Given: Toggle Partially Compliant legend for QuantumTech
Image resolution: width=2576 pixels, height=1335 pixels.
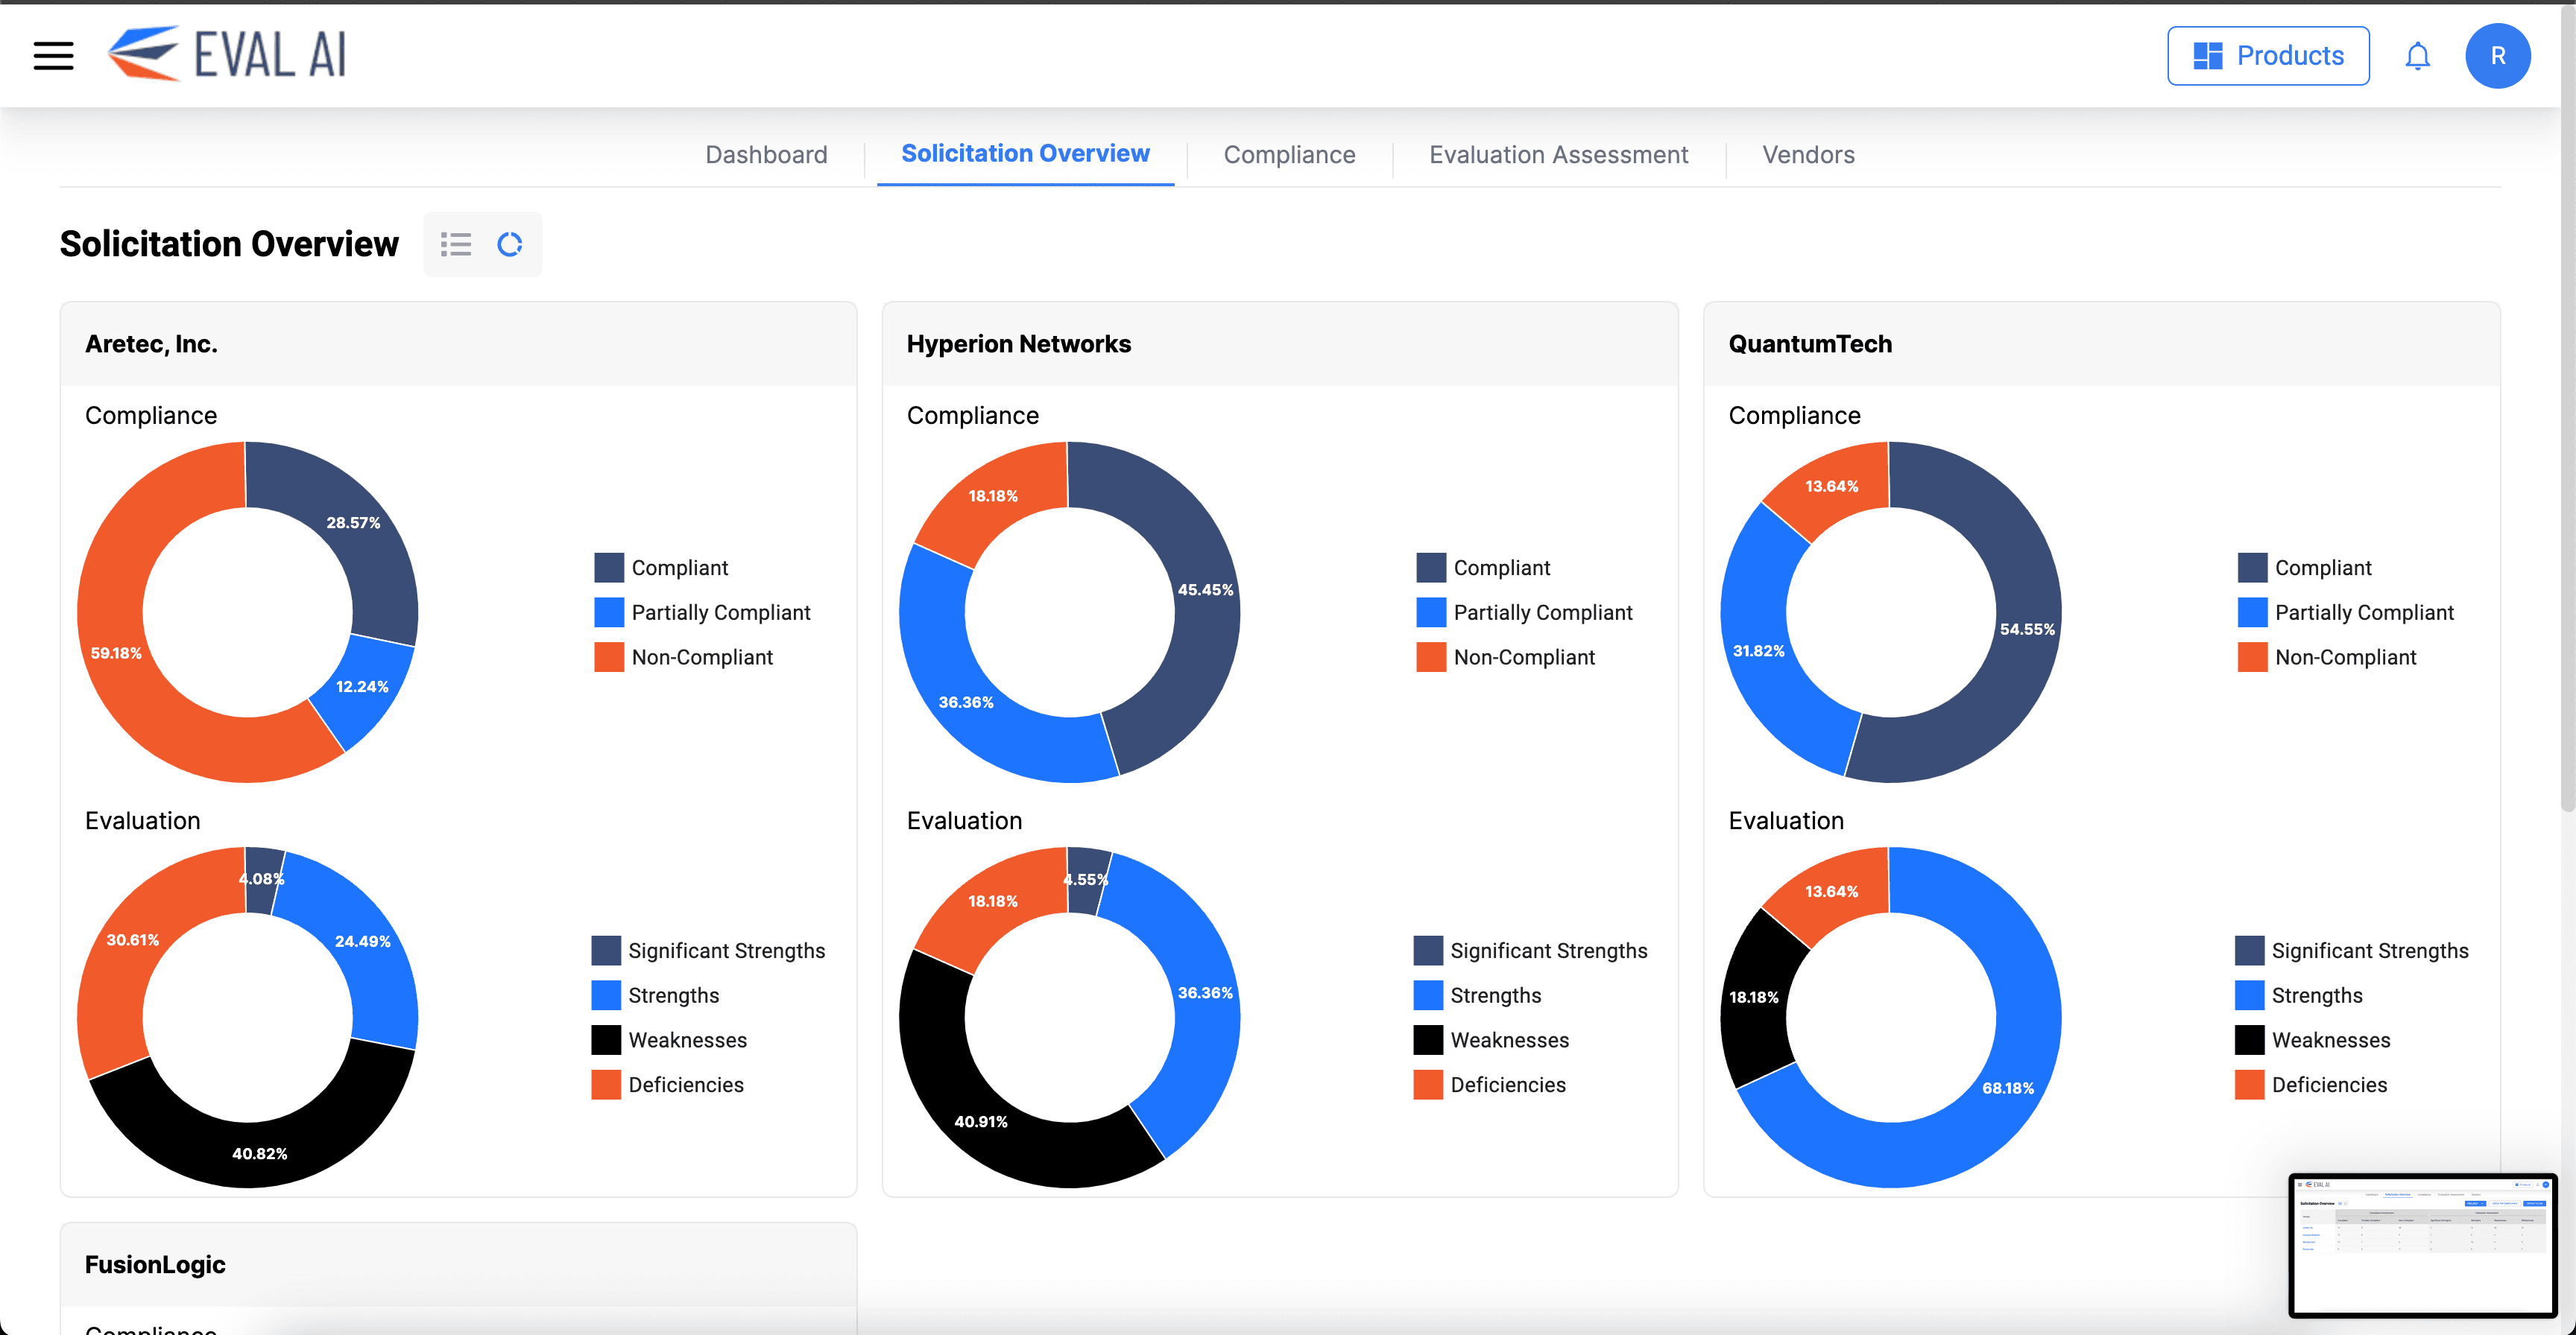Looking at the screenshot, I should pos(2345,612).
